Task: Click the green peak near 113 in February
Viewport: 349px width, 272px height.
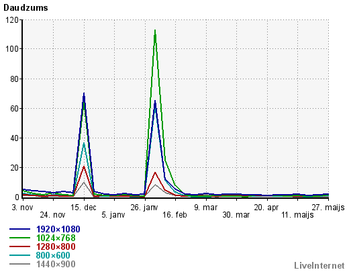Action: point(155,30)
